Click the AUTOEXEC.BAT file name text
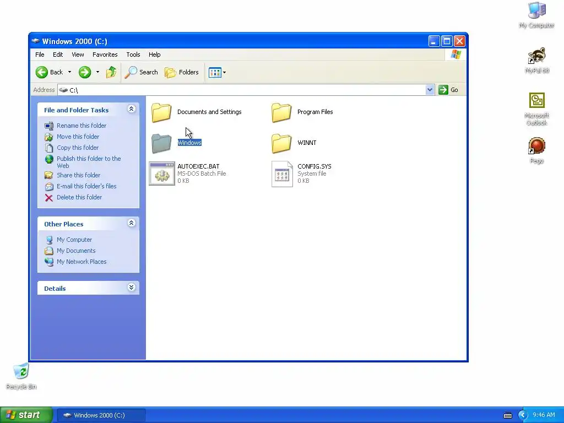 (198, 166)
